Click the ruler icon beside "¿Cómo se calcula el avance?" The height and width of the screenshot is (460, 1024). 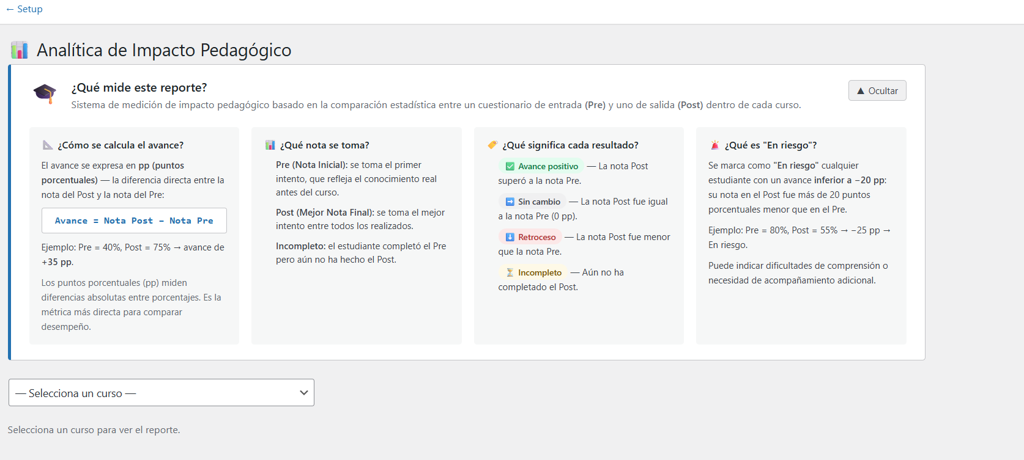point(48,145)
